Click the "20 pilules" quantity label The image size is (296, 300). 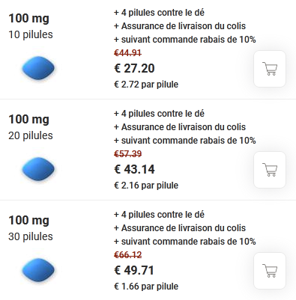(31, 135)
